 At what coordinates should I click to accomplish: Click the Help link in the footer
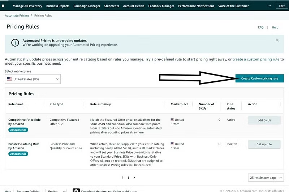(x=8, y=191)
